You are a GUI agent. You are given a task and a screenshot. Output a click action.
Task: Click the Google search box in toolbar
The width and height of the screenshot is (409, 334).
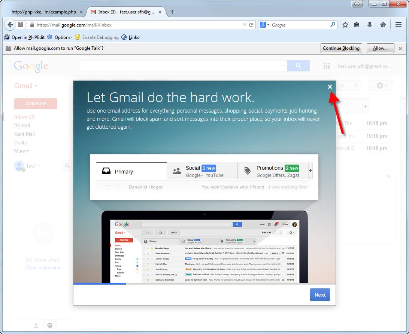click(300, 25)
